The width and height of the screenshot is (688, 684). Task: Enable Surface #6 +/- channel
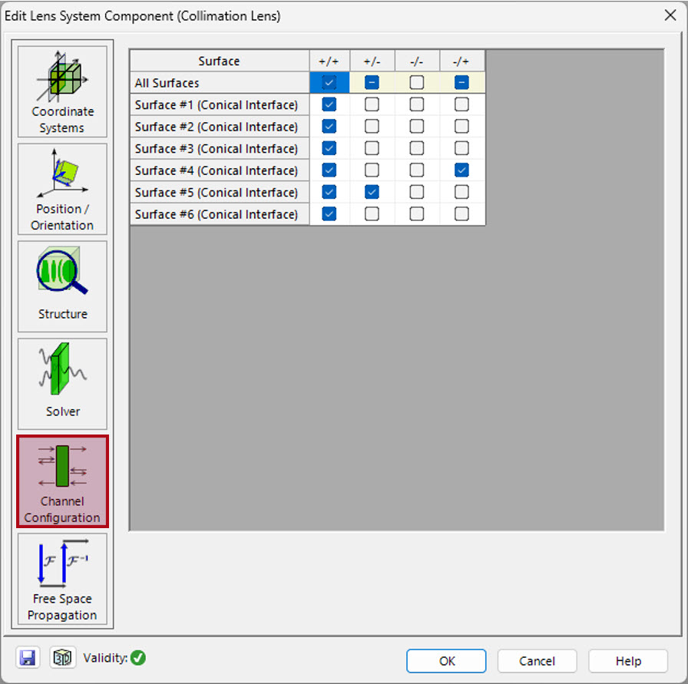coord(372,214)
